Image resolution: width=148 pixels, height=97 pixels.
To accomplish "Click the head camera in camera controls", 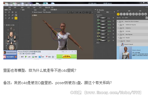I will (x=11, y=34).
